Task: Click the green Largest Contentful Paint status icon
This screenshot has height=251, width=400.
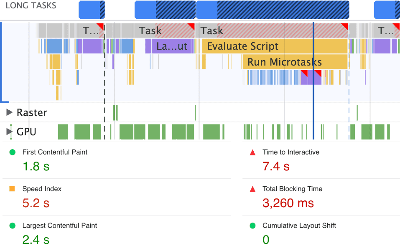Action: (x=13, y=226)
